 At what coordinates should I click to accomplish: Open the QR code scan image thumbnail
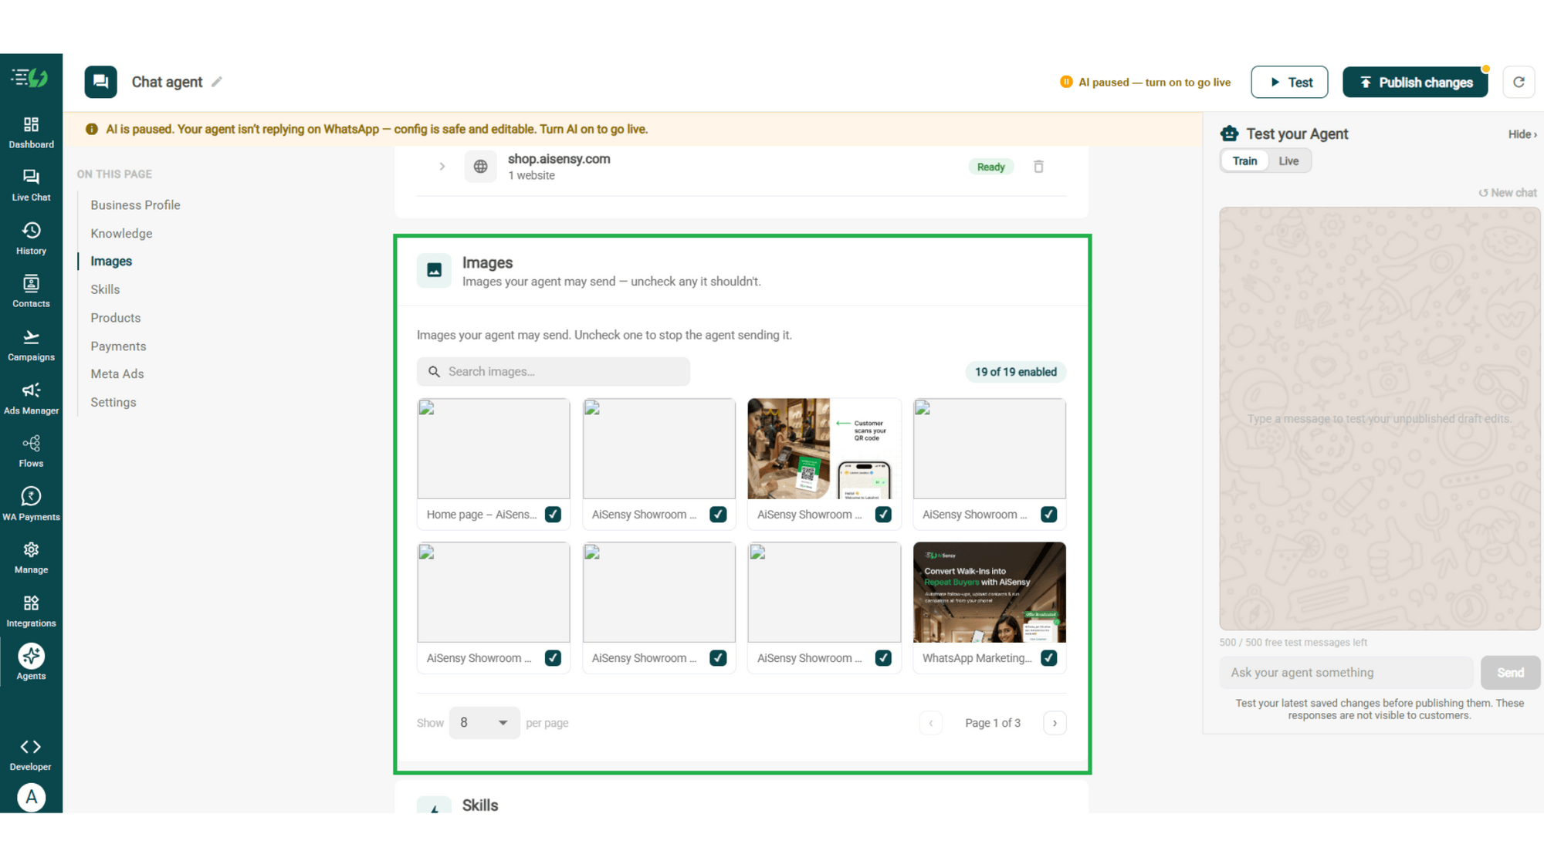click(824, 449)
